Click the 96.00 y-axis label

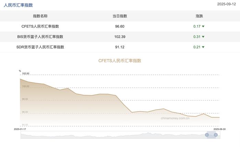(25, 112)
